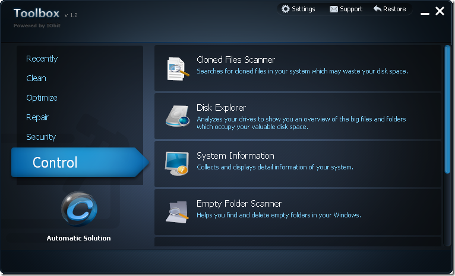Click the Toolbox title text

36,13
